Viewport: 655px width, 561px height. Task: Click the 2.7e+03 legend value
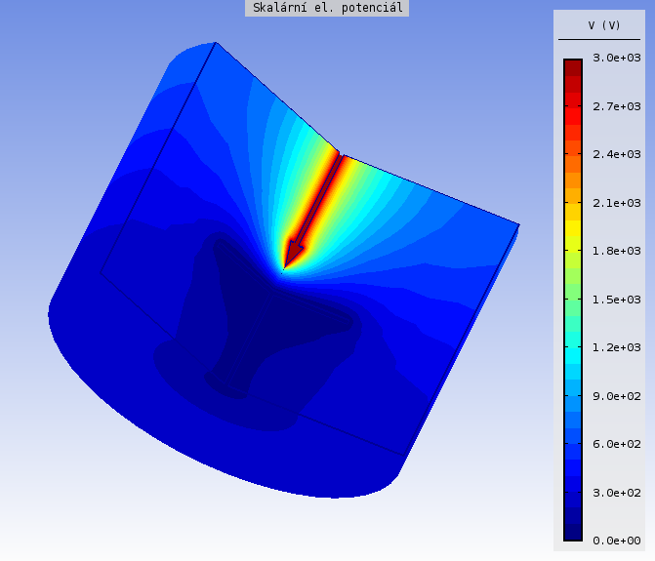[x=617, y=107]
